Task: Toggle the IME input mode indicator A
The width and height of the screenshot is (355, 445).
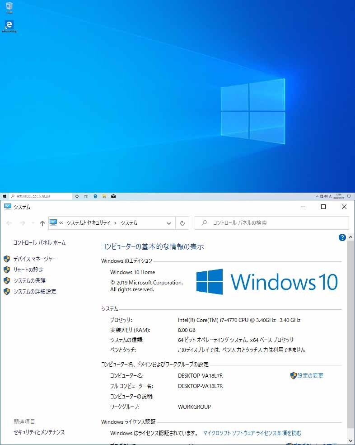Action: [x=330, y=196]
